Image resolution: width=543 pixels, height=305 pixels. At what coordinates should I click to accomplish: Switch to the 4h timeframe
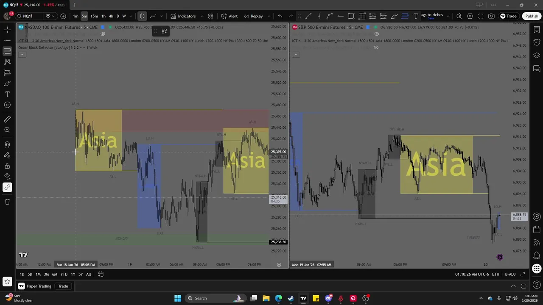111,16
